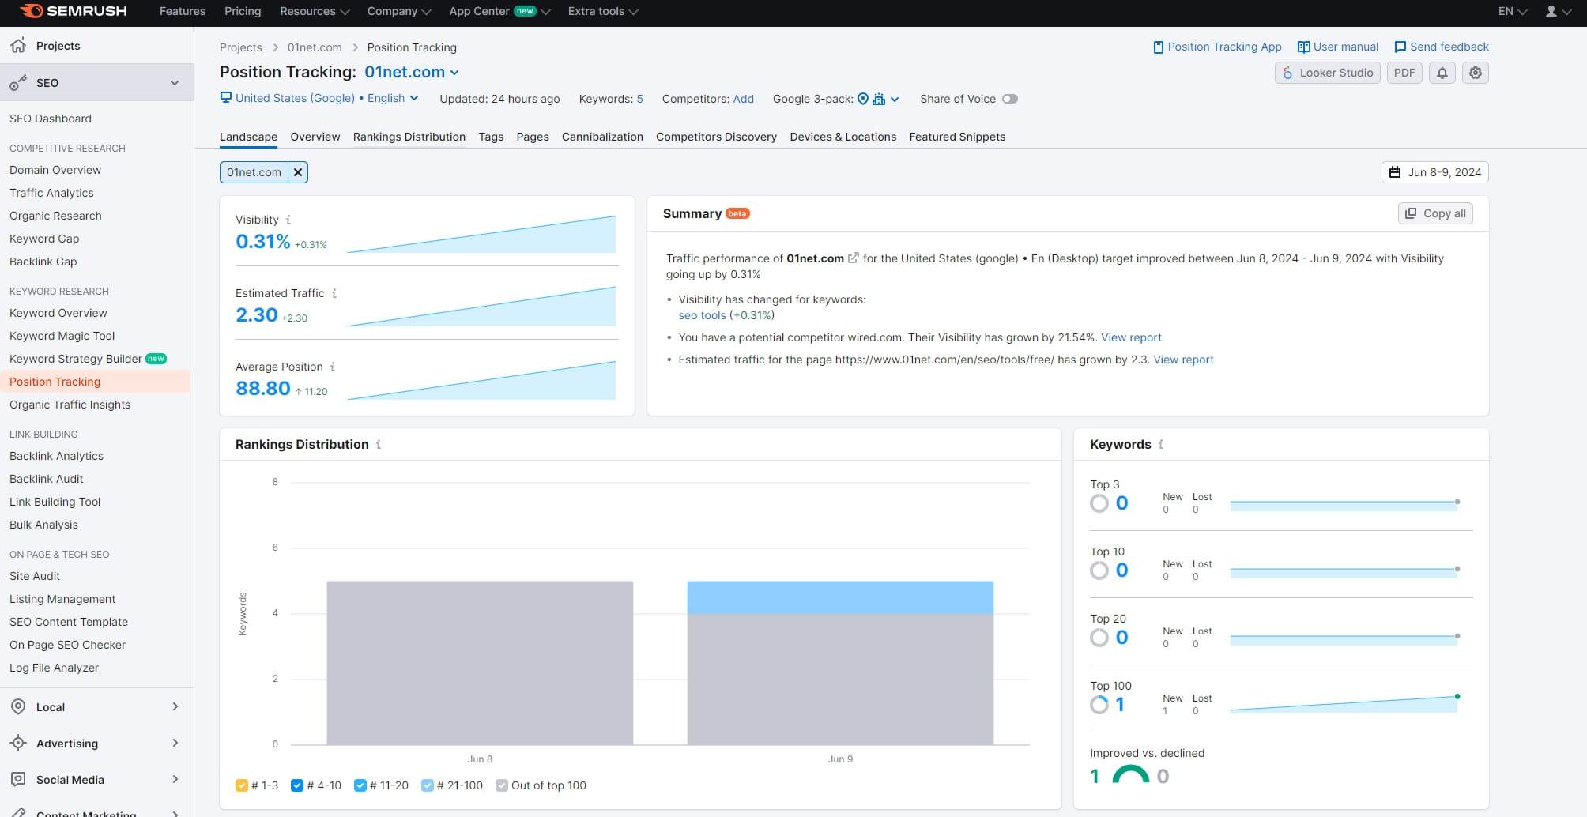Open the Competitors Discovery tab
The width and height of the screenshot is (1587, 817).
715,137
